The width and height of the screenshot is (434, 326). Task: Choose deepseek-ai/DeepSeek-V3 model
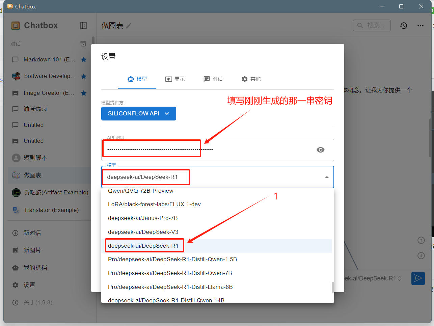[216, 232]
